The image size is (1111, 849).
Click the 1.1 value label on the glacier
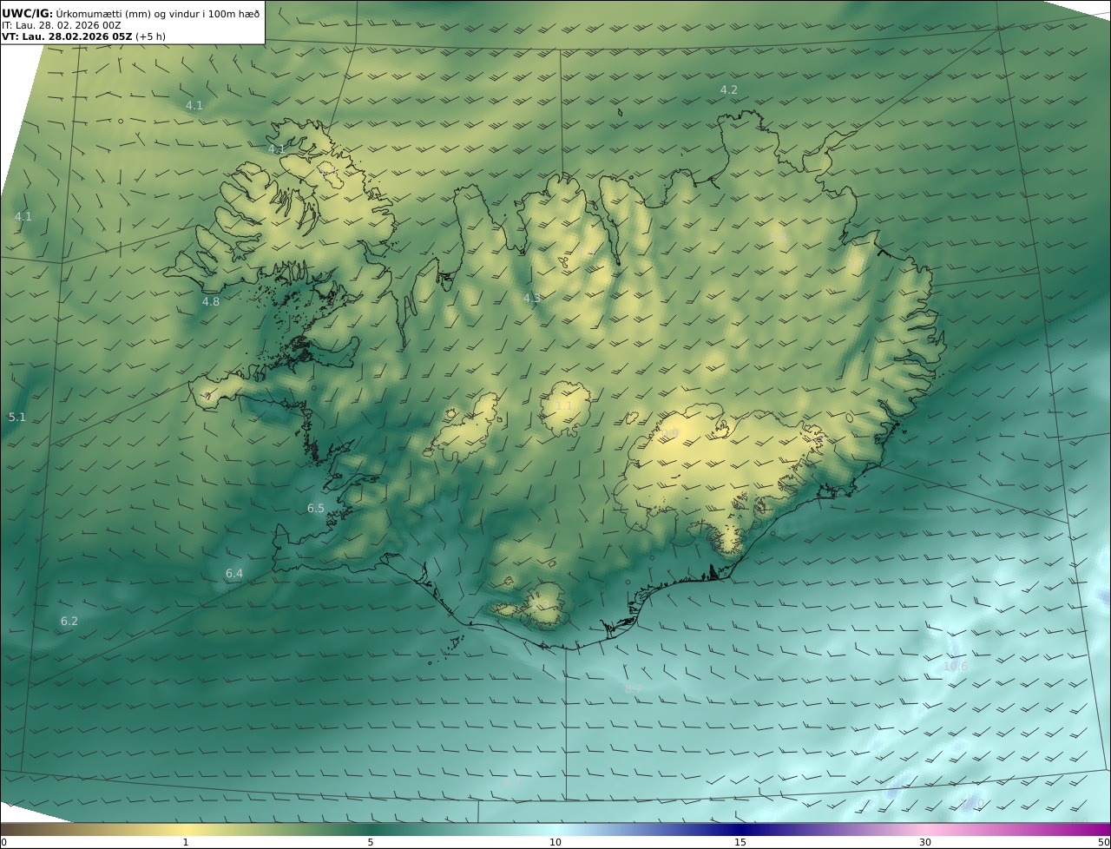tap(563, 406)
